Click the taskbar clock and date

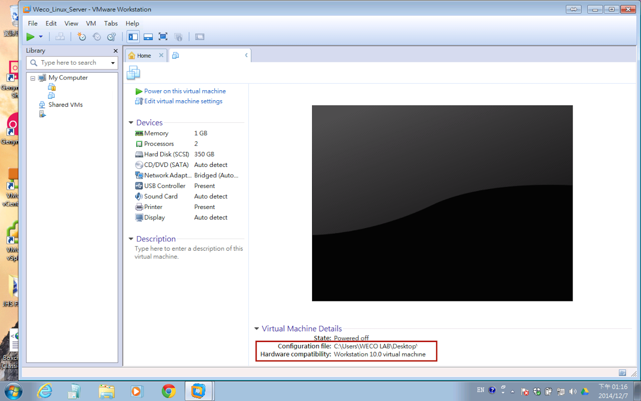(613, 391)
